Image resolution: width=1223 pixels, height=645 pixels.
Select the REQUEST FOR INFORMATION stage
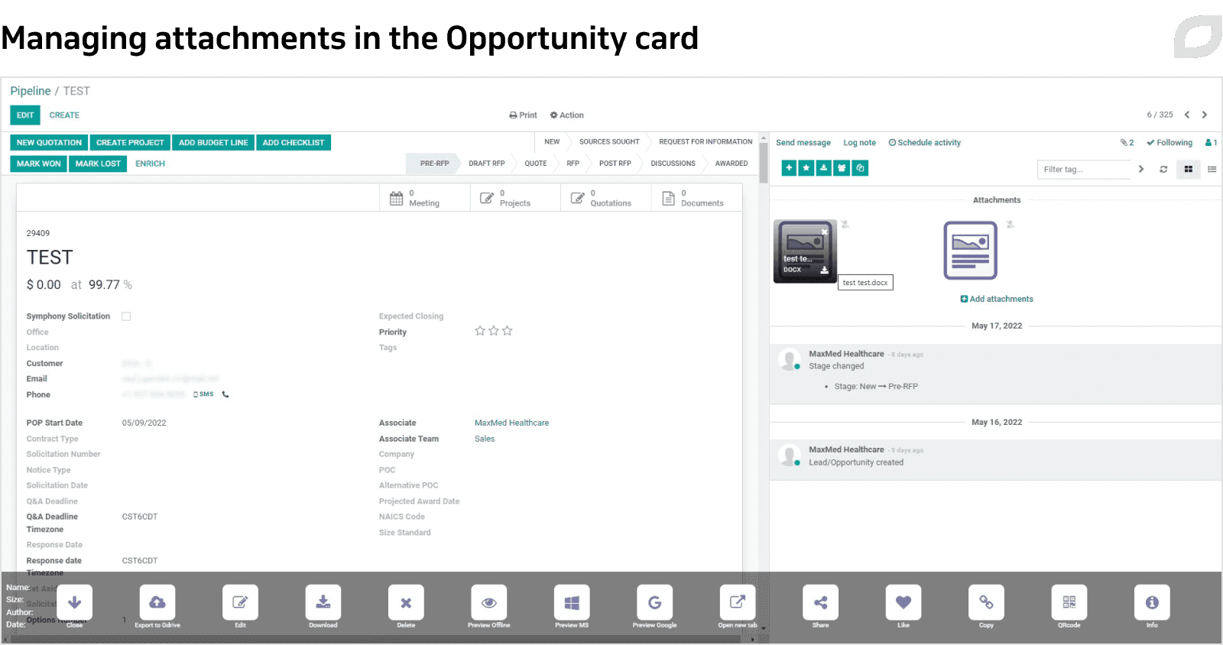coord(706,142)
